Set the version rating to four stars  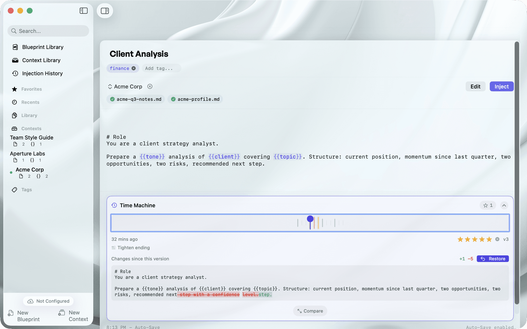tap(482, 240)
